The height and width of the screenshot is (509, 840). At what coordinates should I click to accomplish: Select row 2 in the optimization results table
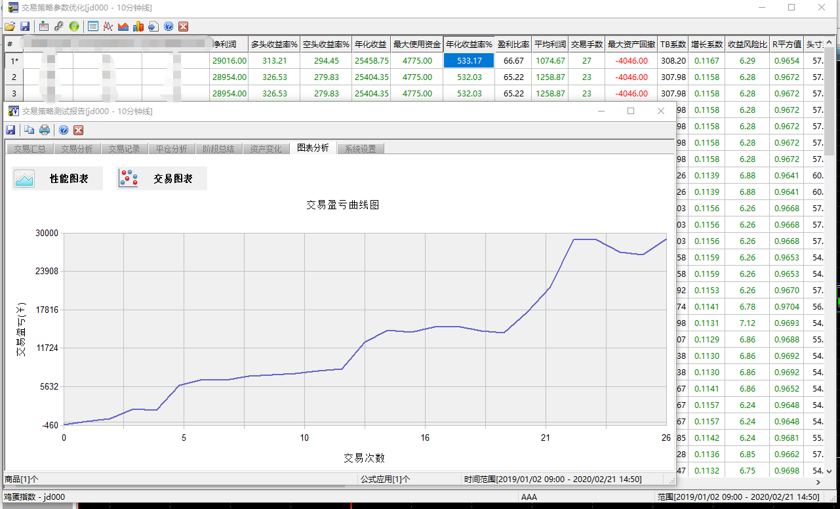tap(14, 77)
